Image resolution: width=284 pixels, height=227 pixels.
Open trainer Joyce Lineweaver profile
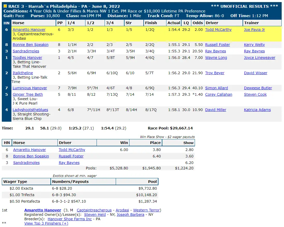[x=260, y=58]
